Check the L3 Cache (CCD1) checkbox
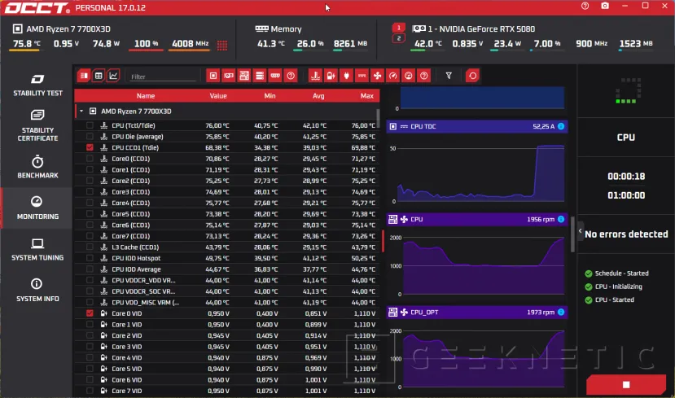This screenshot has height=398, width=675. coord(90,247)
